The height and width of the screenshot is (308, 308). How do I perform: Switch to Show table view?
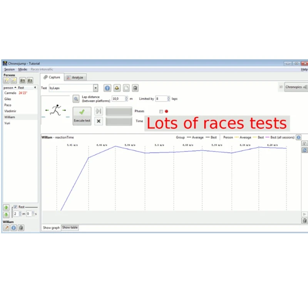pyautogui.click(x=70, y=228)
